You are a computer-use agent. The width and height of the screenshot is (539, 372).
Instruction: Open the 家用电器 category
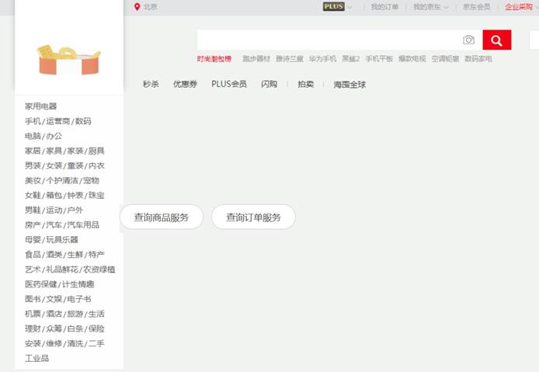40,106
